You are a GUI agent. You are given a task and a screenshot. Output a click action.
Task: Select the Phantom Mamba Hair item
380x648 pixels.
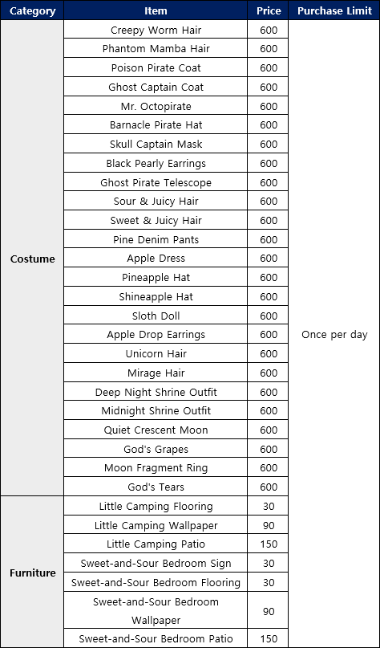tap(156, 49)
